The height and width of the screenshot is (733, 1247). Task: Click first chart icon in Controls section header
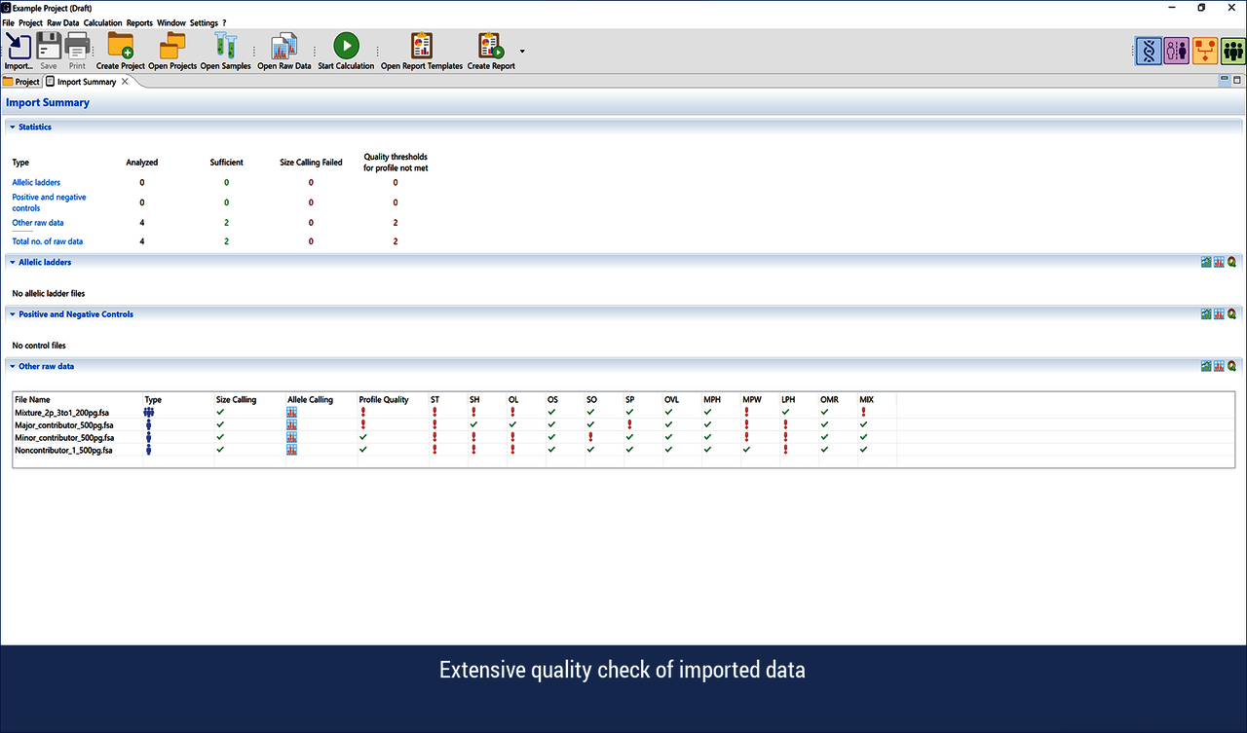(1206, 314)
